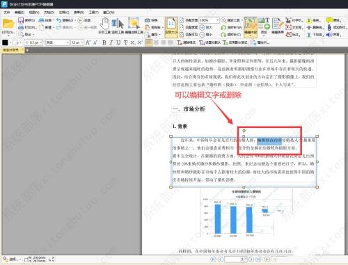Expand the Export dropdown arrow
The image size is (348, 265).
[33, 35]
